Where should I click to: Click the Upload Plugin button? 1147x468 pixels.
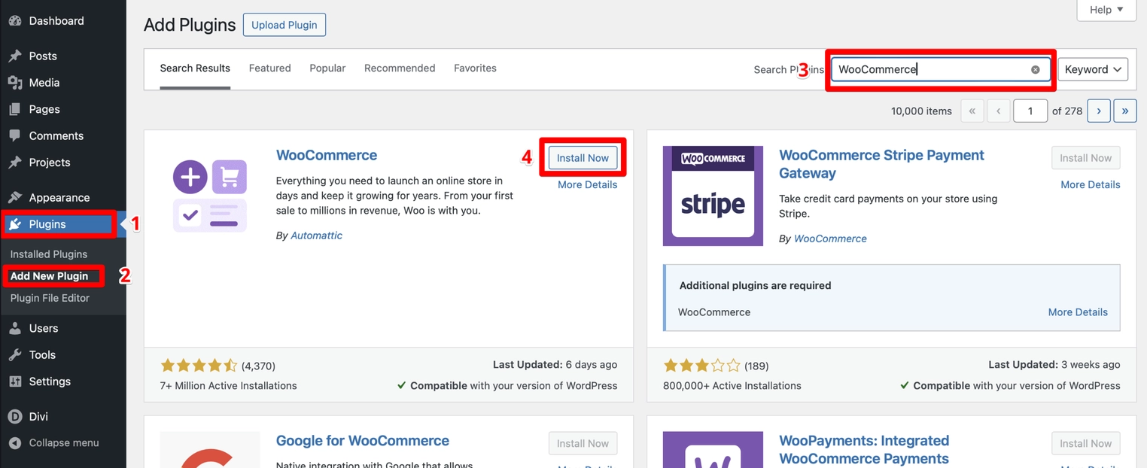click(284, 25)
